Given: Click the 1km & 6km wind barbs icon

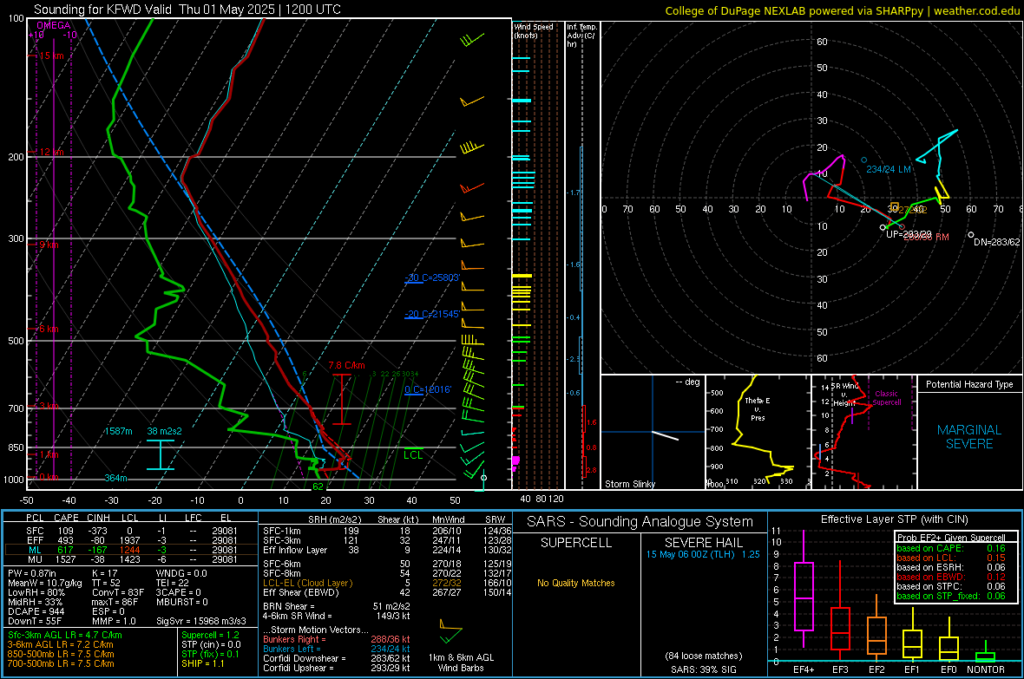Looking at the screenshot, I should click(x=450, y=635).
